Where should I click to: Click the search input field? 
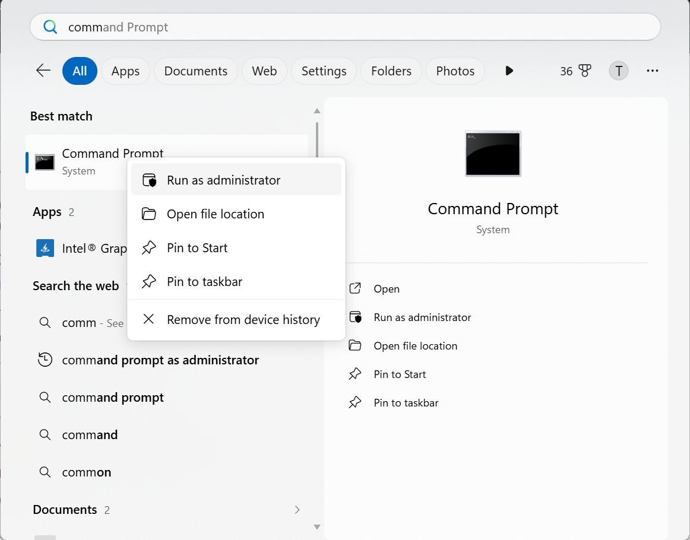pos(345,27)
